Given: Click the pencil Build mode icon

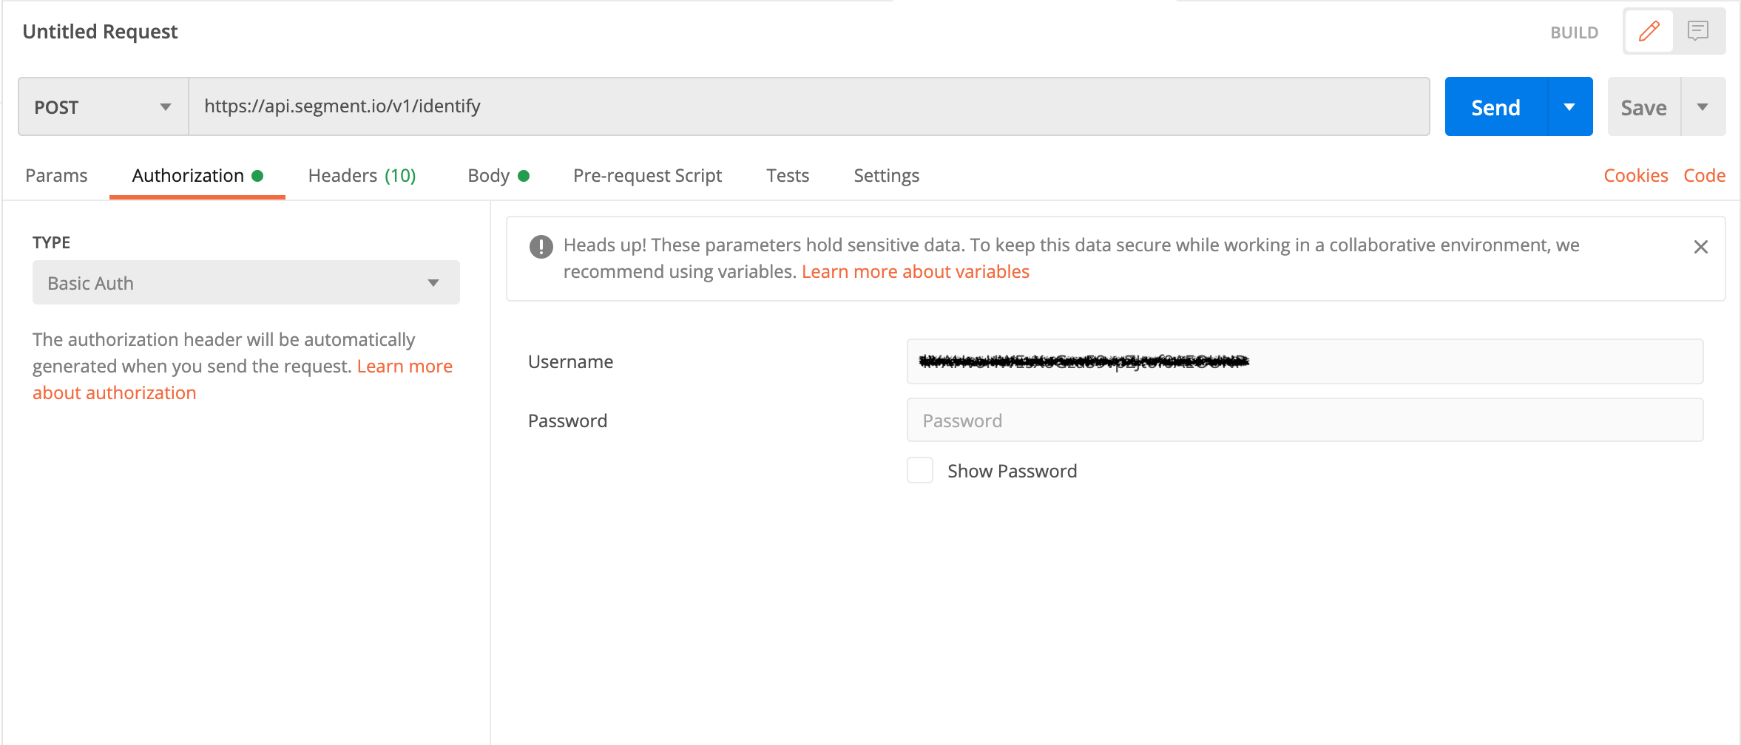Looking at the screenshot, I should click(1649, 31).
